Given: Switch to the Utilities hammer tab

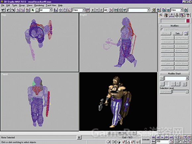Looking at the screenshot, I should (188, 15).
